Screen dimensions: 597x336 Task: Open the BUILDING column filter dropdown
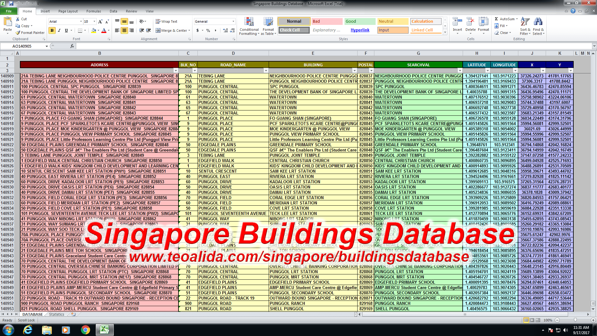pos(354,71)
